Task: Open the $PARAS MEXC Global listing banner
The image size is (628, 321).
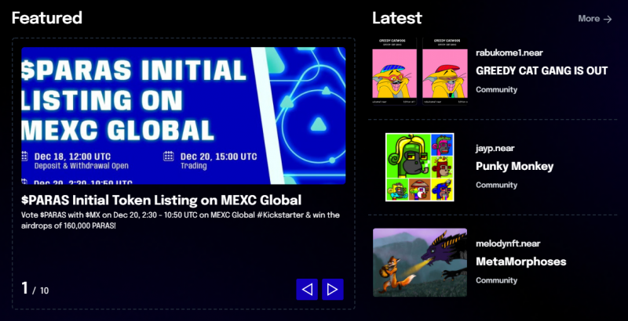Action: pyautogui.click(x=184, y=116)
